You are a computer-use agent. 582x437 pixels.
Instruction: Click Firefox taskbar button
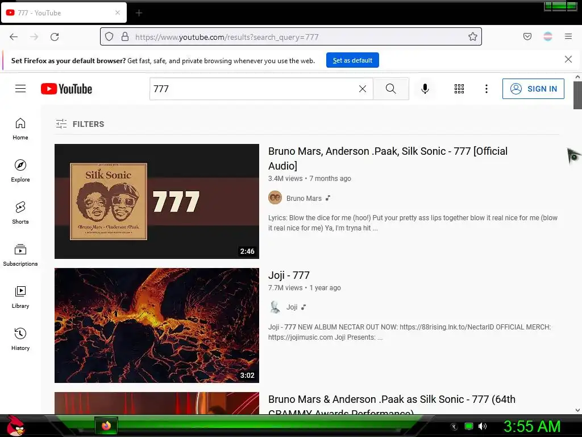tap(106, 426)
